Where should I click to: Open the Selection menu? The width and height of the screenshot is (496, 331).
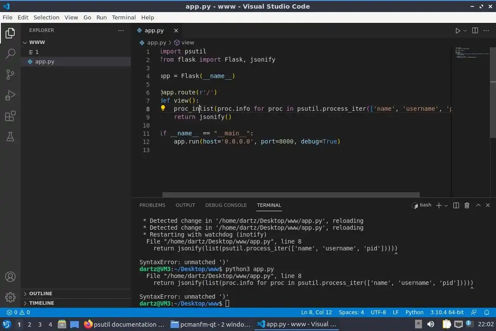pyautogui.click(x=46, y=17)
